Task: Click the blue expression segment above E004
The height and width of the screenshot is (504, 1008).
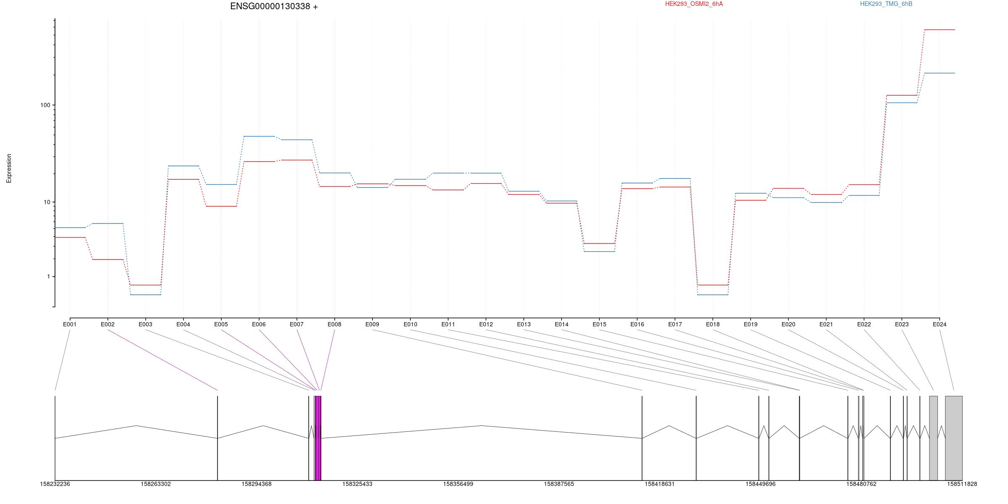Action: pyautogui.click(x=184, y=166)
